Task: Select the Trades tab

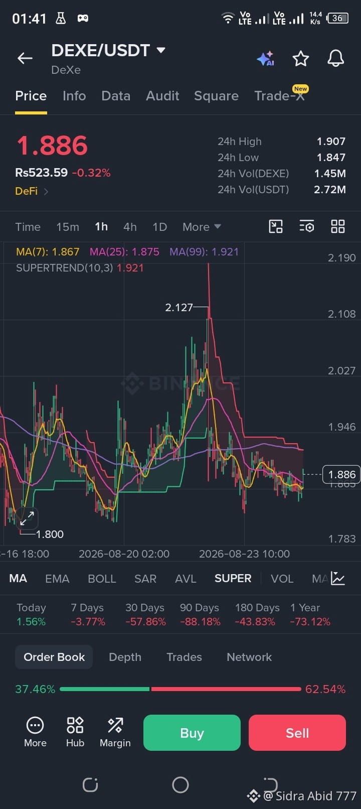Action: point(184,657)
